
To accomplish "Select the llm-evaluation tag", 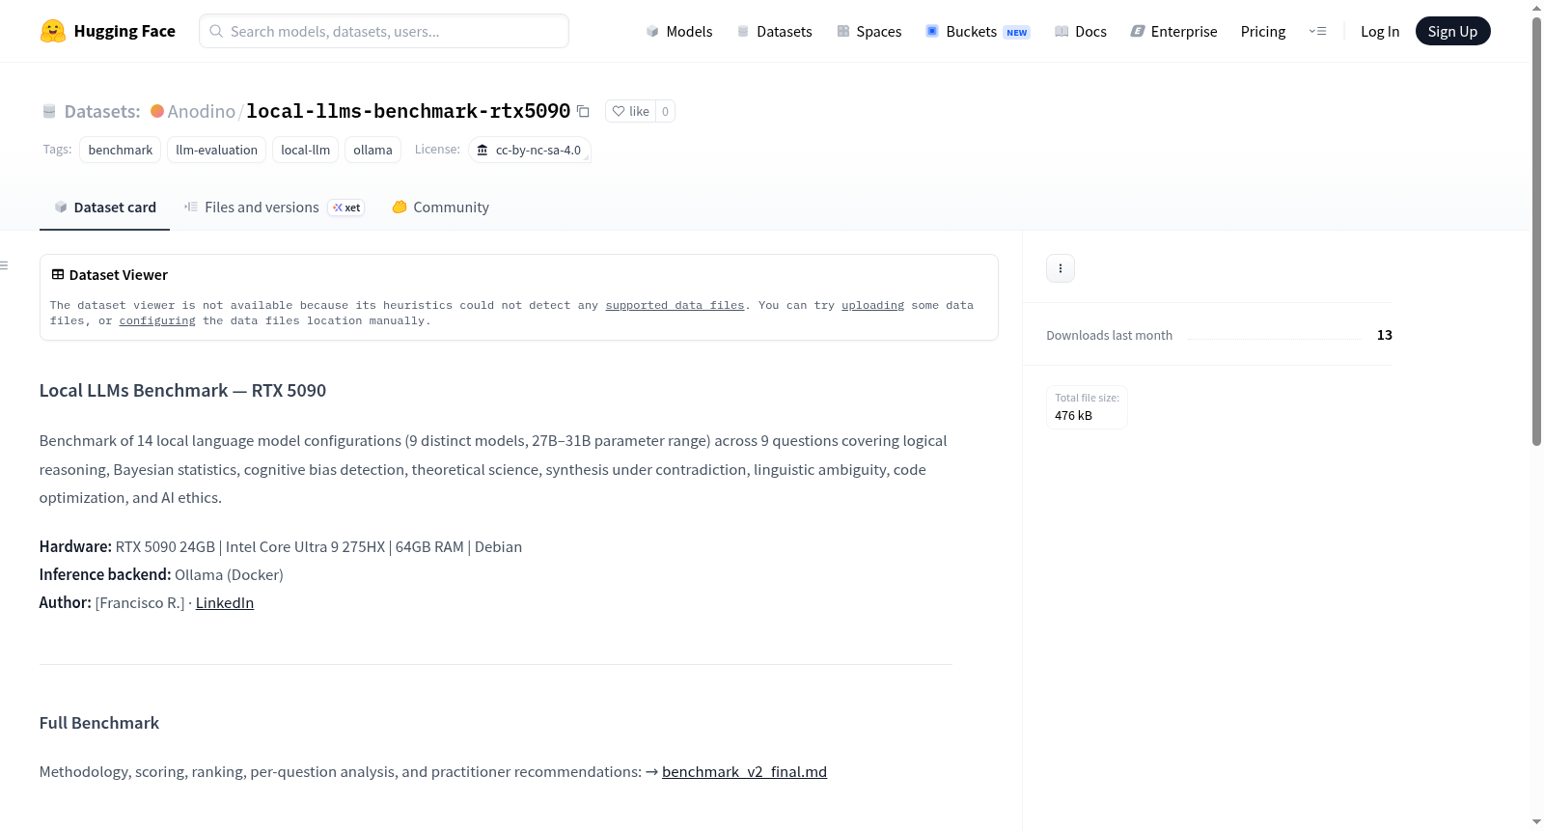I will [x=216, y=150].
